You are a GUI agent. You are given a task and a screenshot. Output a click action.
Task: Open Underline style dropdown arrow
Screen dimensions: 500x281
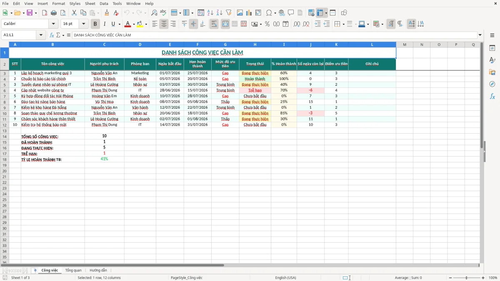pyautogui.click(x=120, y=24)
